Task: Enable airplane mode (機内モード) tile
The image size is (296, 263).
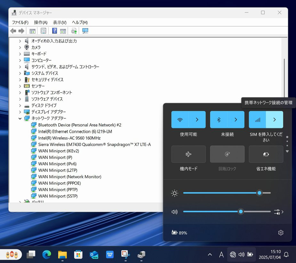Action: [x=188, y=154]
